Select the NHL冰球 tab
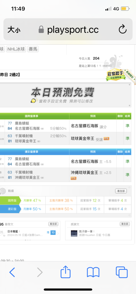 (16, 49)
